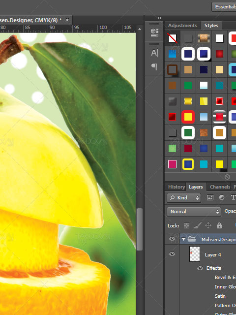Image resolution: width=236 pixels, height=315 pixels.
Task: Apply the white-to-blue gradient style
Action: click(x=204, y=85)
